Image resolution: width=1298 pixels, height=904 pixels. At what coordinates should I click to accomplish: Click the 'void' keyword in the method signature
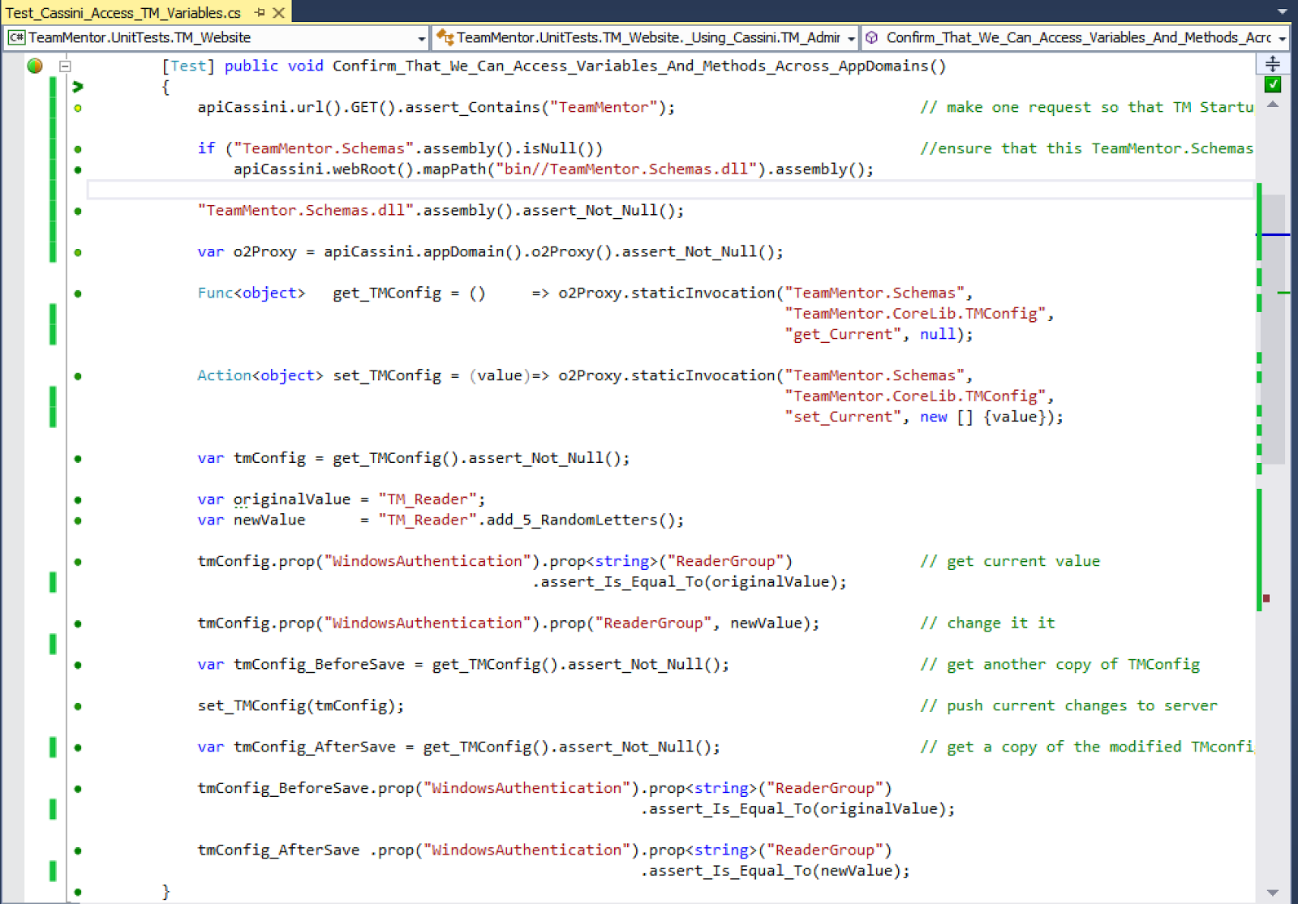(x=306, y=66)
